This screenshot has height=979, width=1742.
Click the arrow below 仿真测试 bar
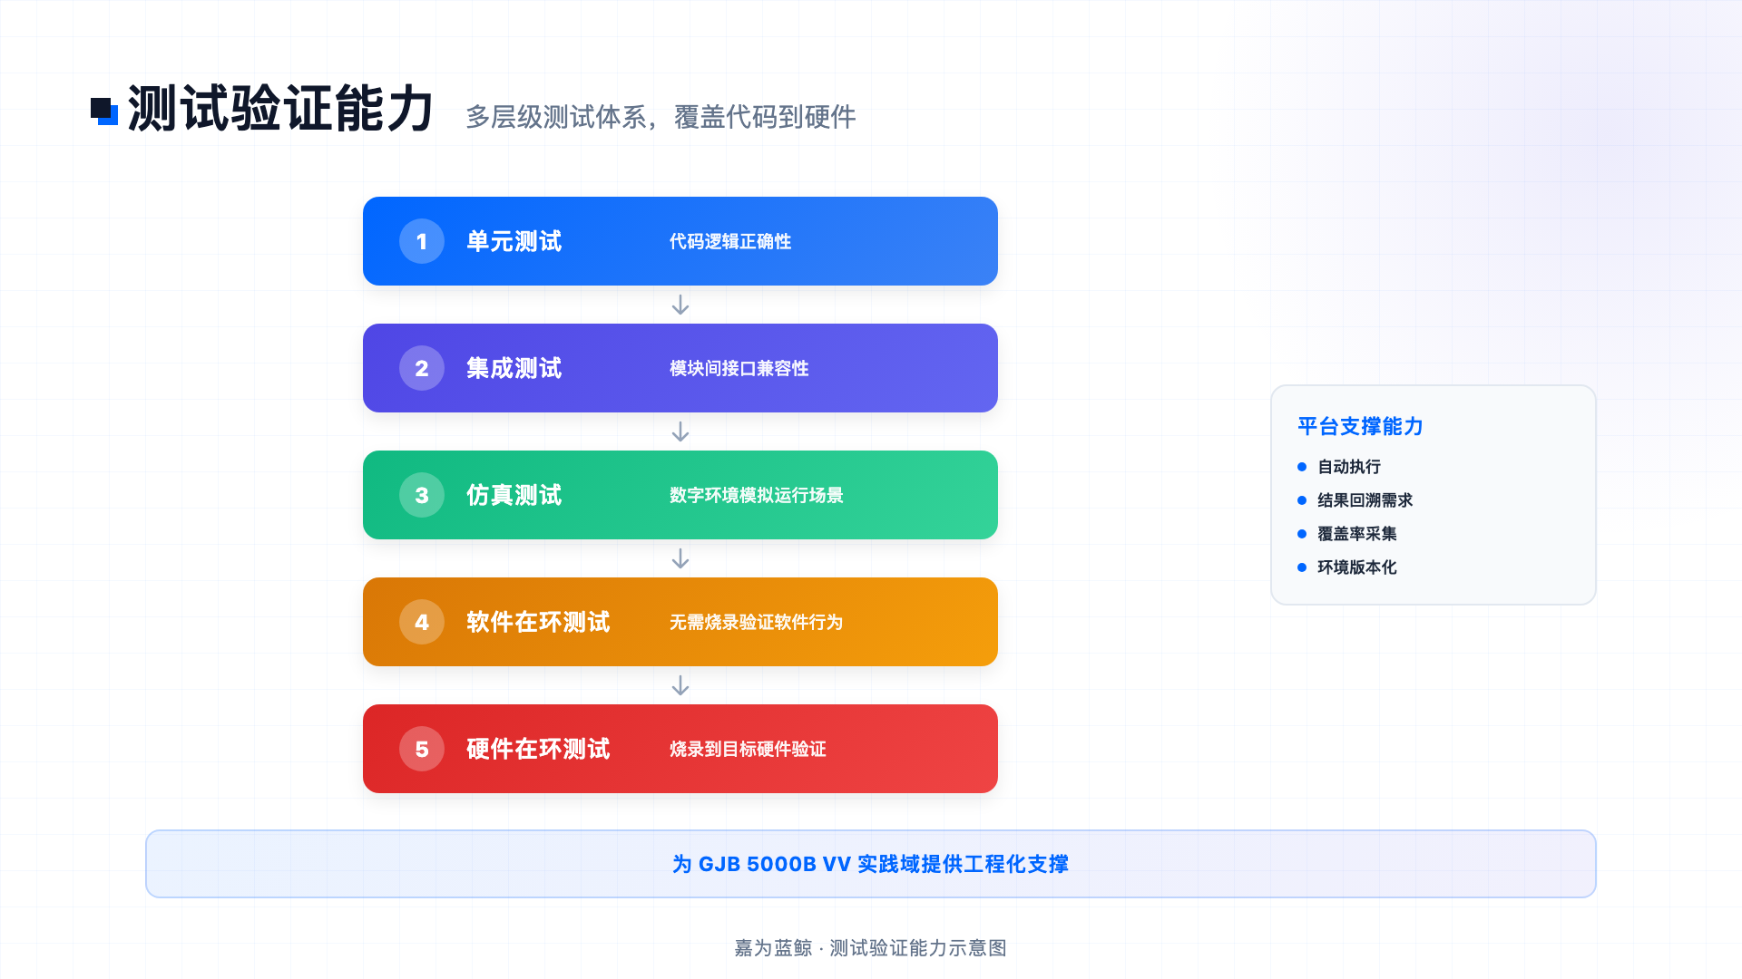point(680,558)
